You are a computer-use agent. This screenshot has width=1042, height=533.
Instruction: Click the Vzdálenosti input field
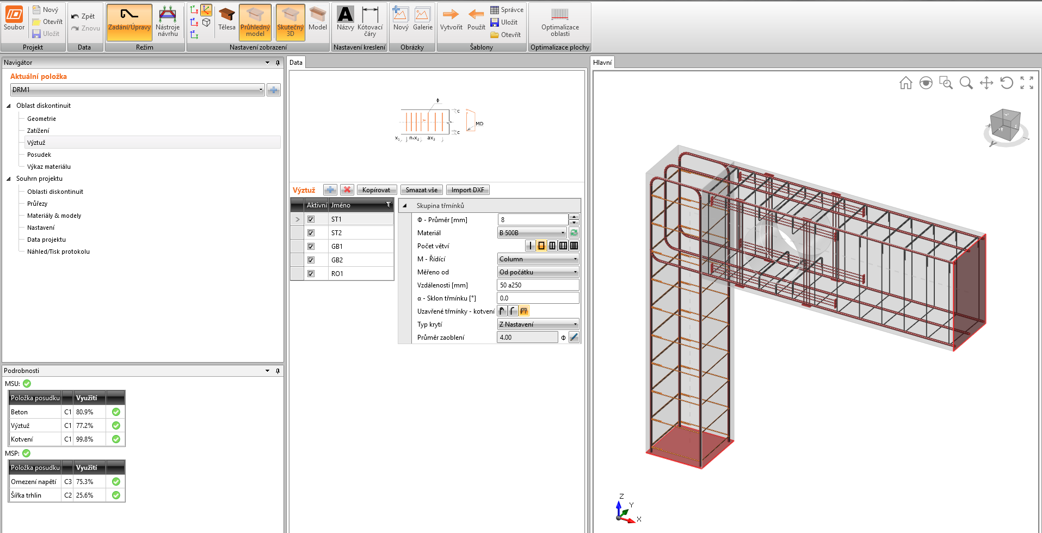coord(538,285)
